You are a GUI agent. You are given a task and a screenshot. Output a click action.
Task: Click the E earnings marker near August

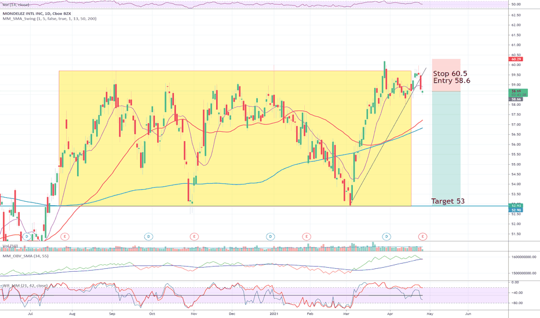(65, 236)
